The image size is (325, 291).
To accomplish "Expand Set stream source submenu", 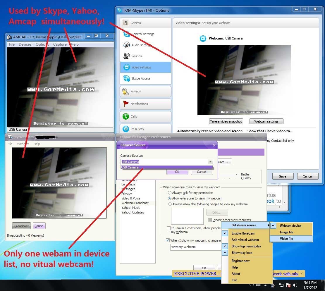I will pos(246,225).
